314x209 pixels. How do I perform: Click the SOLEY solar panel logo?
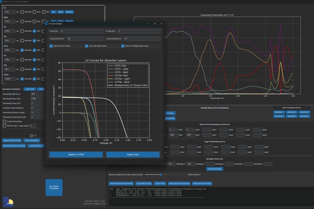(x=8, y=202)
